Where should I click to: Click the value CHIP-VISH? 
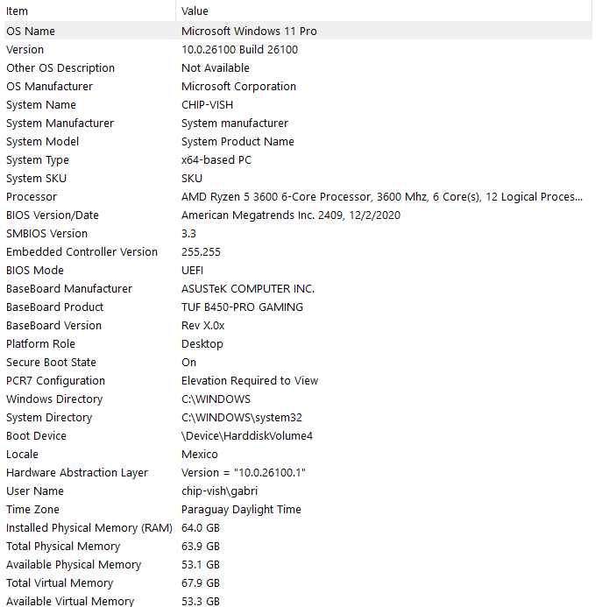click(208, 104)
